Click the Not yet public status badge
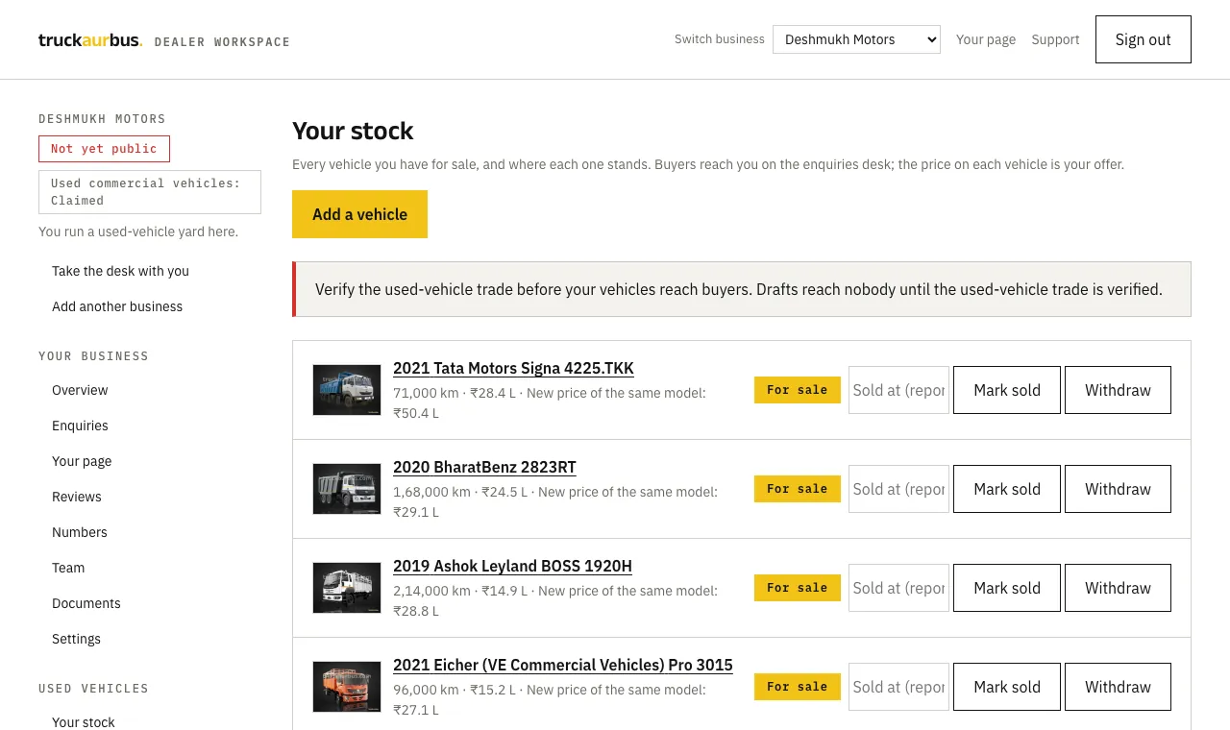 coord(104,149)
